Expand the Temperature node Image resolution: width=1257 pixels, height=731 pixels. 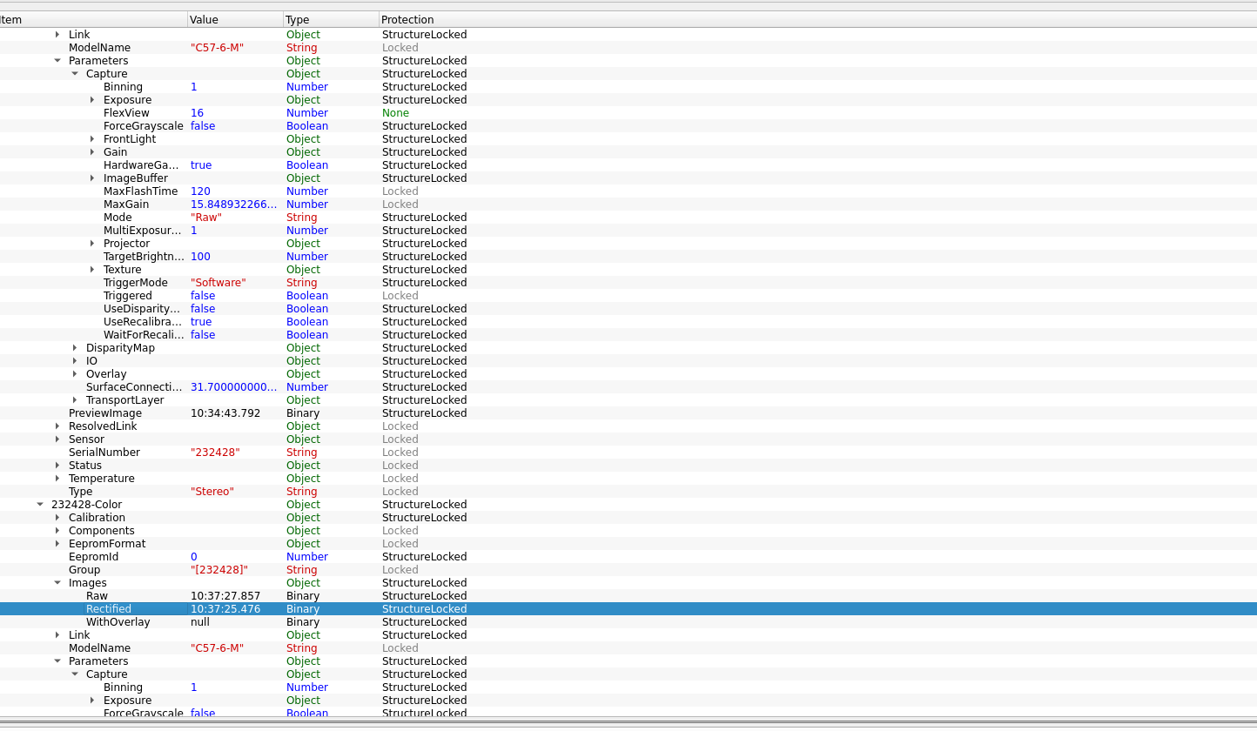[x=57, y=479]
